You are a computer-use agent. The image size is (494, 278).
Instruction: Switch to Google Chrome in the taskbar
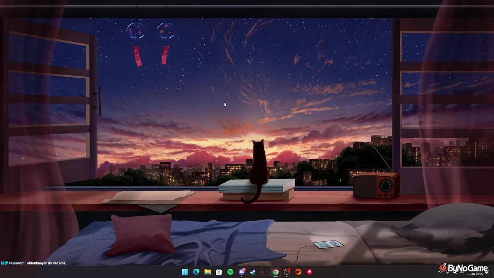(275, 272)
